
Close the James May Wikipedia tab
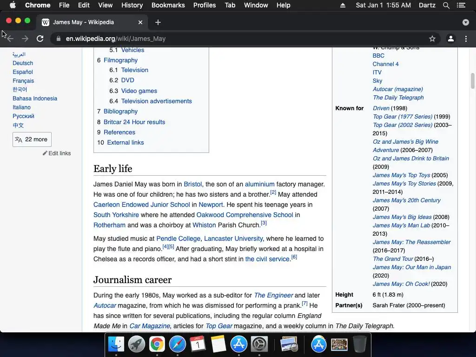pos(140,22)
